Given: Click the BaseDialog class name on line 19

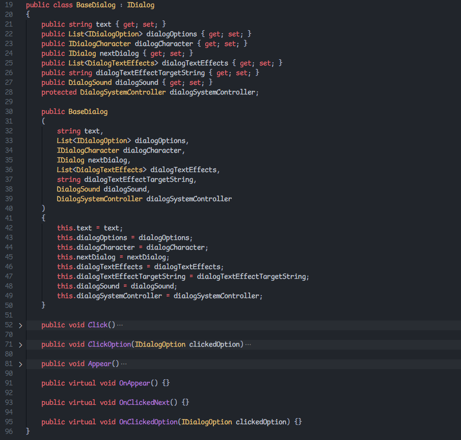Looking at the screenshot, I should click(96, 5).
